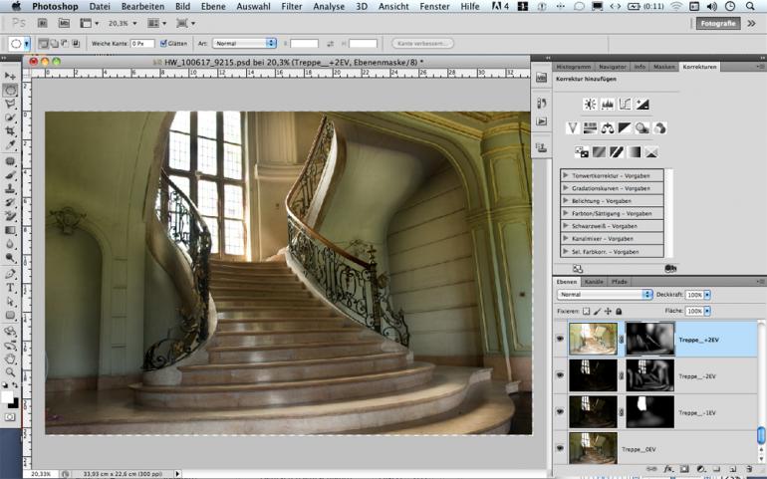Screen dimensions: 767x479
Task: Select the Move tool
Action: pos(10,76)
